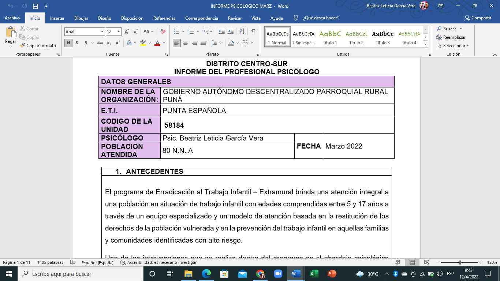Center align the paragraph text
This screenshot has width=500, height=281.
tap(186, 43)
